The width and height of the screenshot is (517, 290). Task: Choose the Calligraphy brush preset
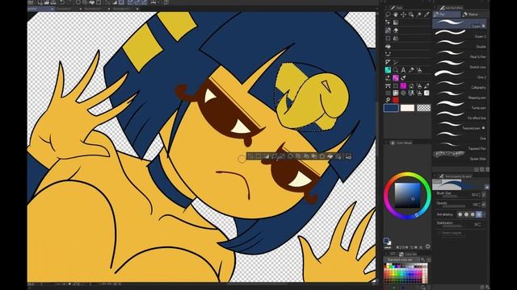tap(460, 85)
